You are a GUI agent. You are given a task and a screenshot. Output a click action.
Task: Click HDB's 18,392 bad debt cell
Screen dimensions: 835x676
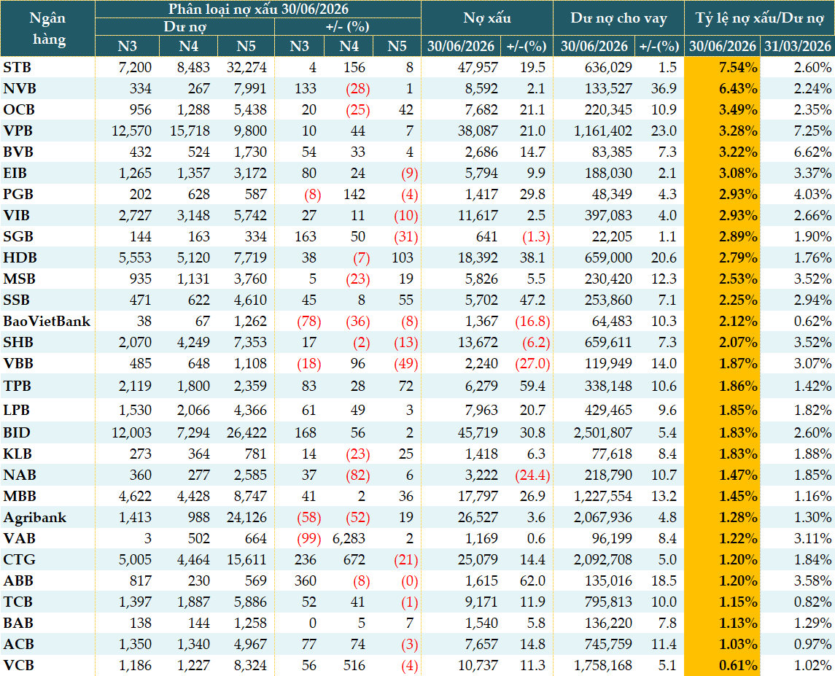point(478,258)
